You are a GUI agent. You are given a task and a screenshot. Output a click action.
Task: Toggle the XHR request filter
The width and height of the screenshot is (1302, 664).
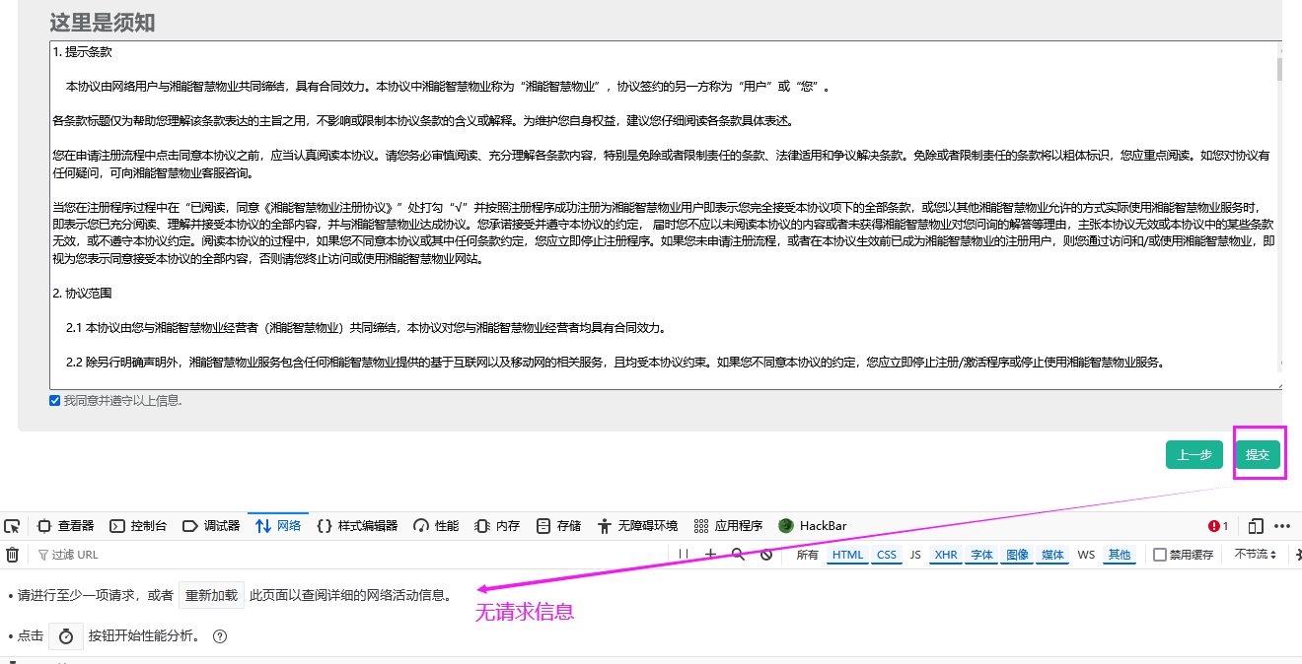tap(946, 555)
